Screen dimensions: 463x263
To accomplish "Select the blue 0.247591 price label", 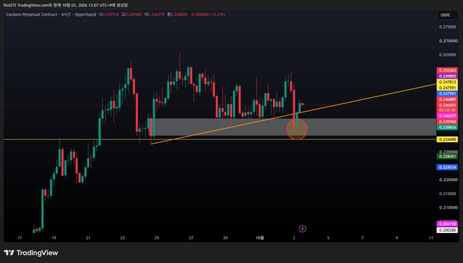I will coord(447,94).
